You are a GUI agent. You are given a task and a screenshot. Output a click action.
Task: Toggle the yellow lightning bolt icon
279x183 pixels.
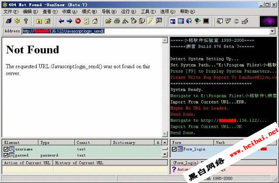coord(150,21)
